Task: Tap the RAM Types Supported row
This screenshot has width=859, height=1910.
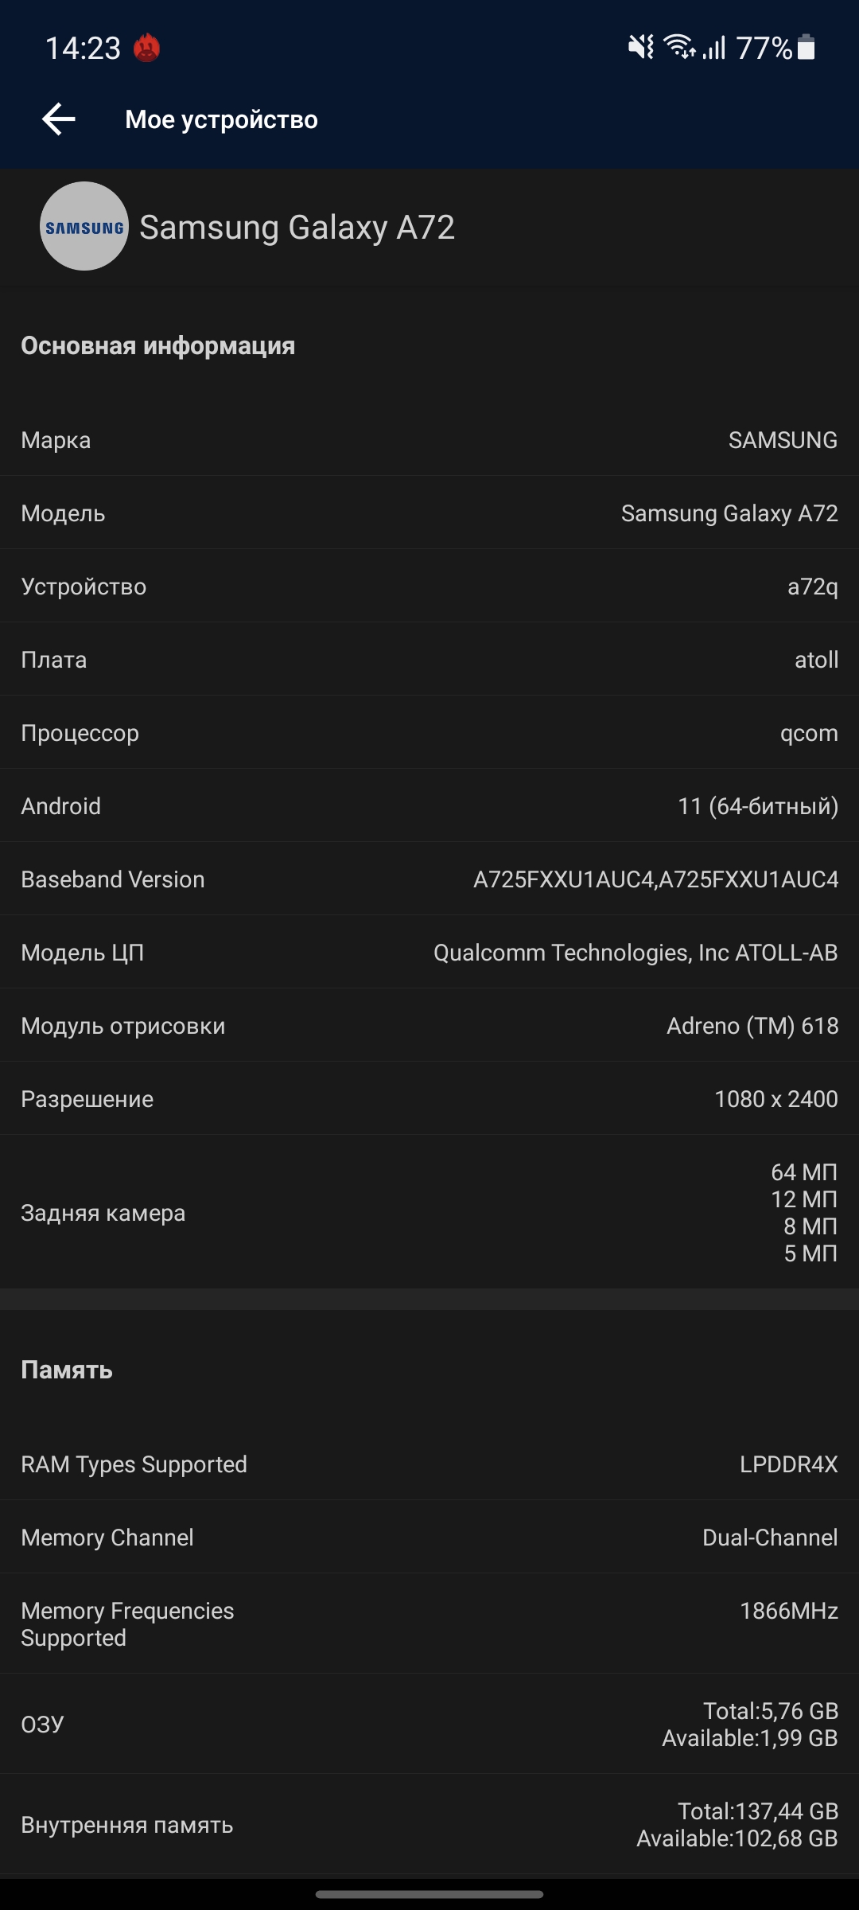Action: [x=429, y=1464]
